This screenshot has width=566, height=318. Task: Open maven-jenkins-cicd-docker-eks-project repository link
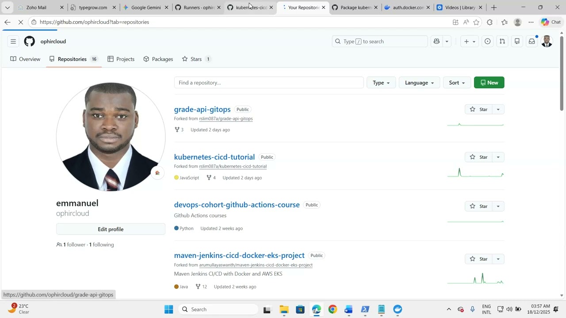coord(239,255)
